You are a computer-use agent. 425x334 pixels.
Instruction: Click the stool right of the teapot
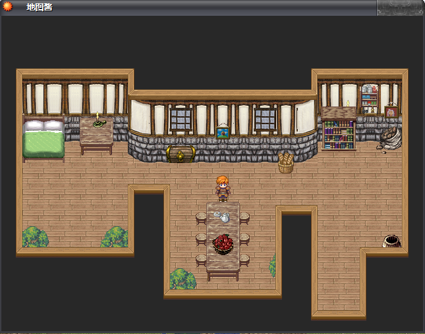tap(244, 218)
